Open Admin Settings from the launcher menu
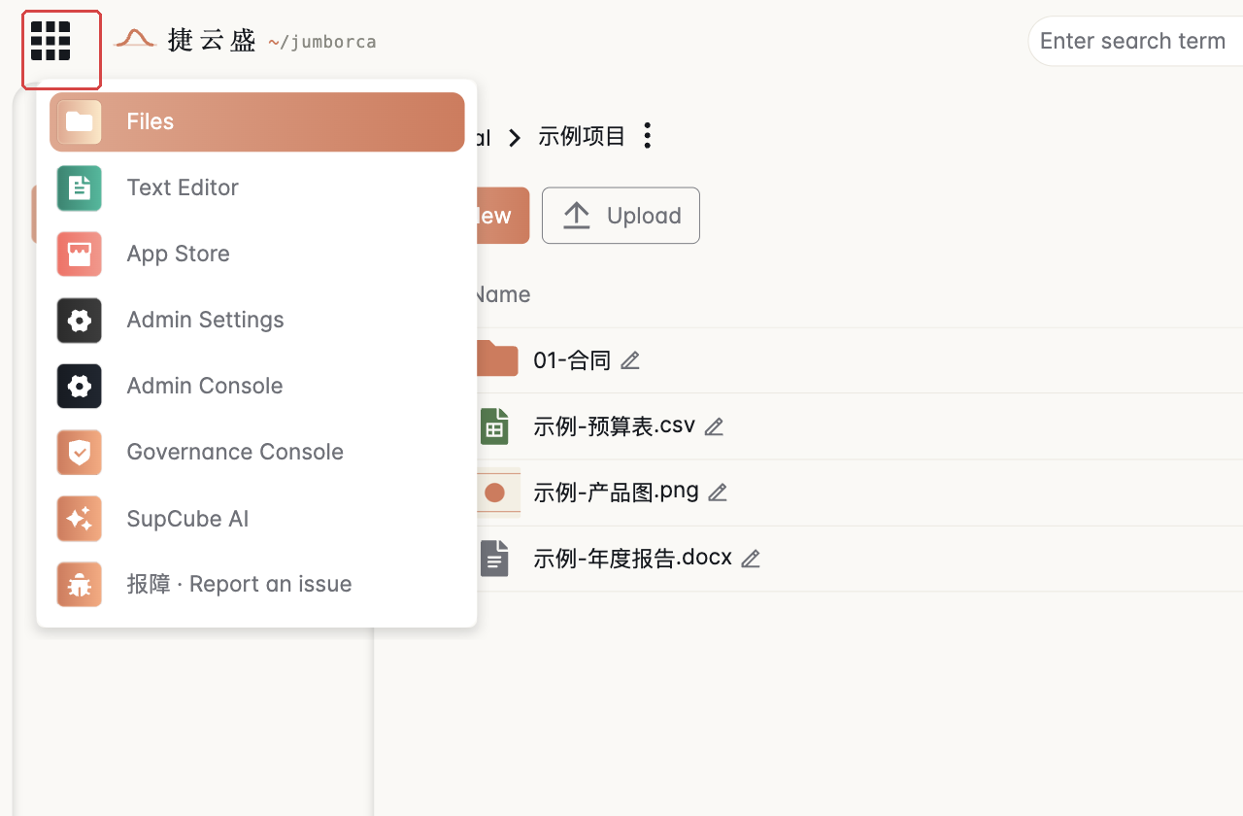Viewport: 1243px width, 816px height. 257,321
